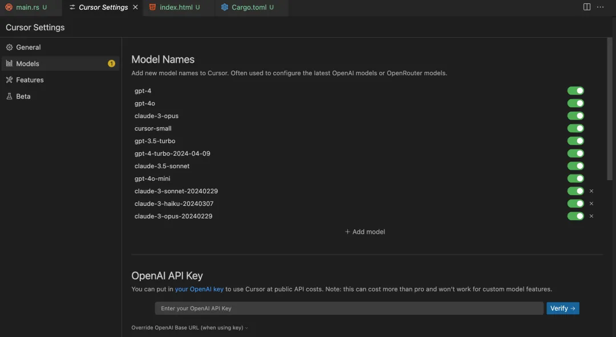Open the Models settings section
616x337 pixels.
[x=60, y=64]
